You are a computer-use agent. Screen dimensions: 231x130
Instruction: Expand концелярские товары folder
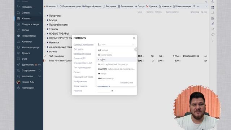click(47, 47)
